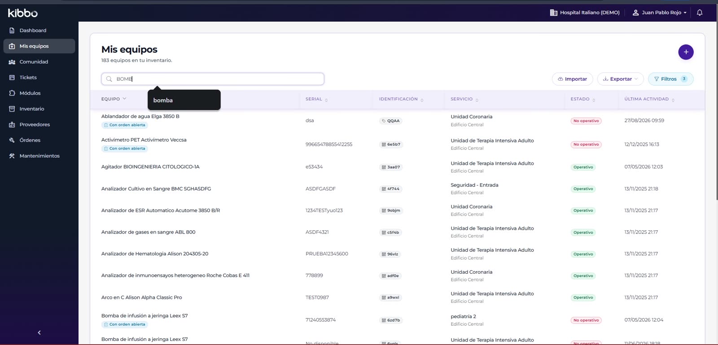Click the Comunidad sidebar icon
This screenshot has width=718, height=345.
point(12,62)
